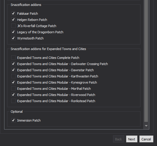The width and height of the screenshot is (157, 146).
Task: Click the scrollbar down arrow
Action: pos(146,126)
